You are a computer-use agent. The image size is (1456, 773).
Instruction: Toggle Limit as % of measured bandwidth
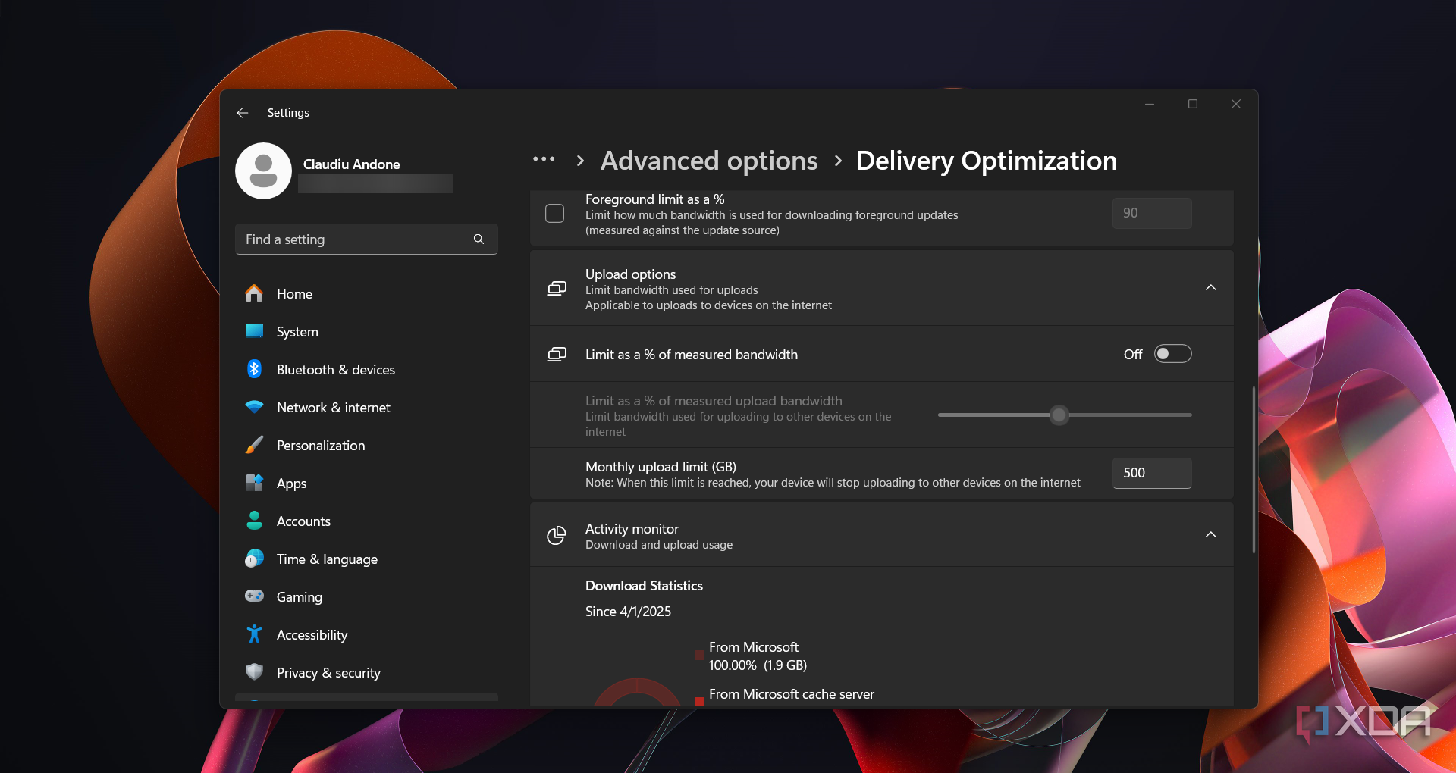[1172, 354]
